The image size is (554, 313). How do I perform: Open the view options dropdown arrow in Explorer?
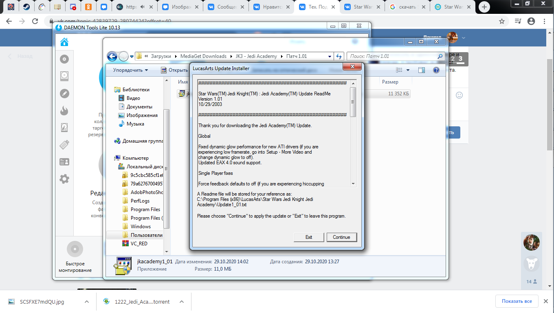click(x=408, y=70)
